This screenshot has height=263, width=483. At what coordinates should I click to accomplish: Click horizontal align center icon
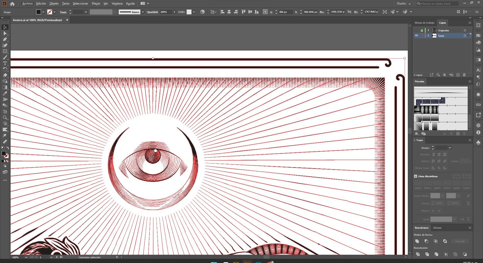[x=229, y=12]
